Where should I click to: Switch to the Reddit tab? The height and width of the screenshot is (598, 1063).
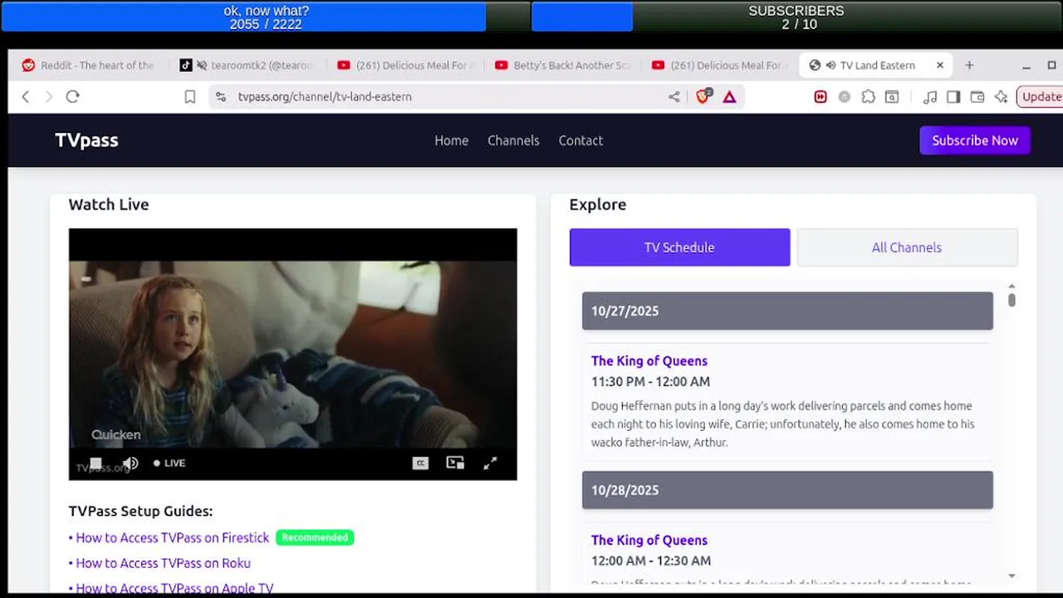(87, 65)
